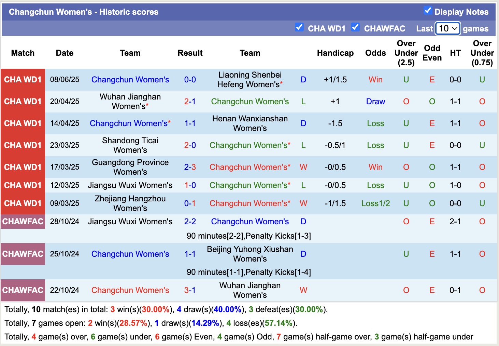499x346 pixels.
Task: Click Liaoning Shenbei Hefeng Women's team name
Action: [250, 80]
